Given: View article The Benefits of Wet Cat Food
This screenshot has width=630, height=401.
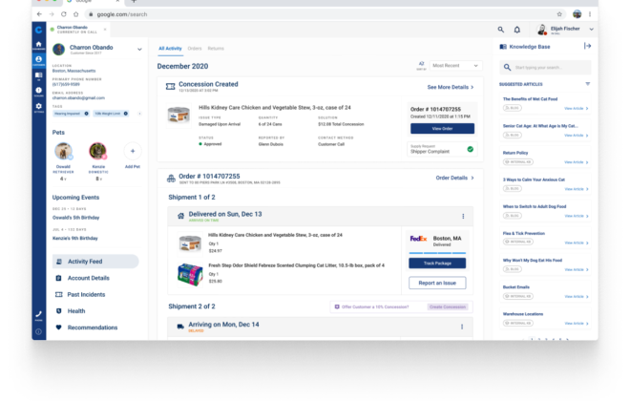Looking at the screenshot, I should [577, 109].
